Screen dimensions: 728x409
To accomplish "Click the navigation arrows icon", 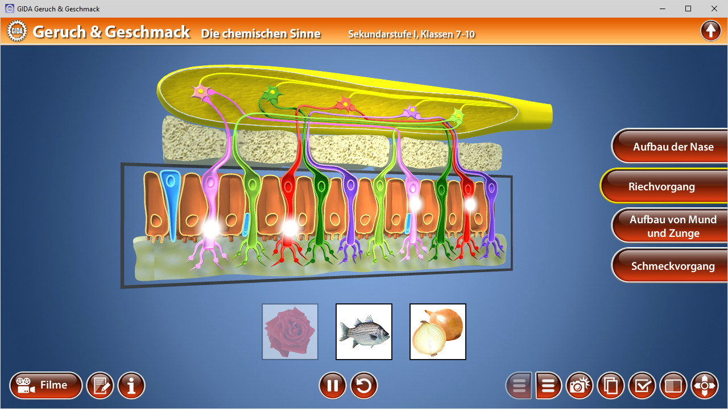I will point(705,385).
